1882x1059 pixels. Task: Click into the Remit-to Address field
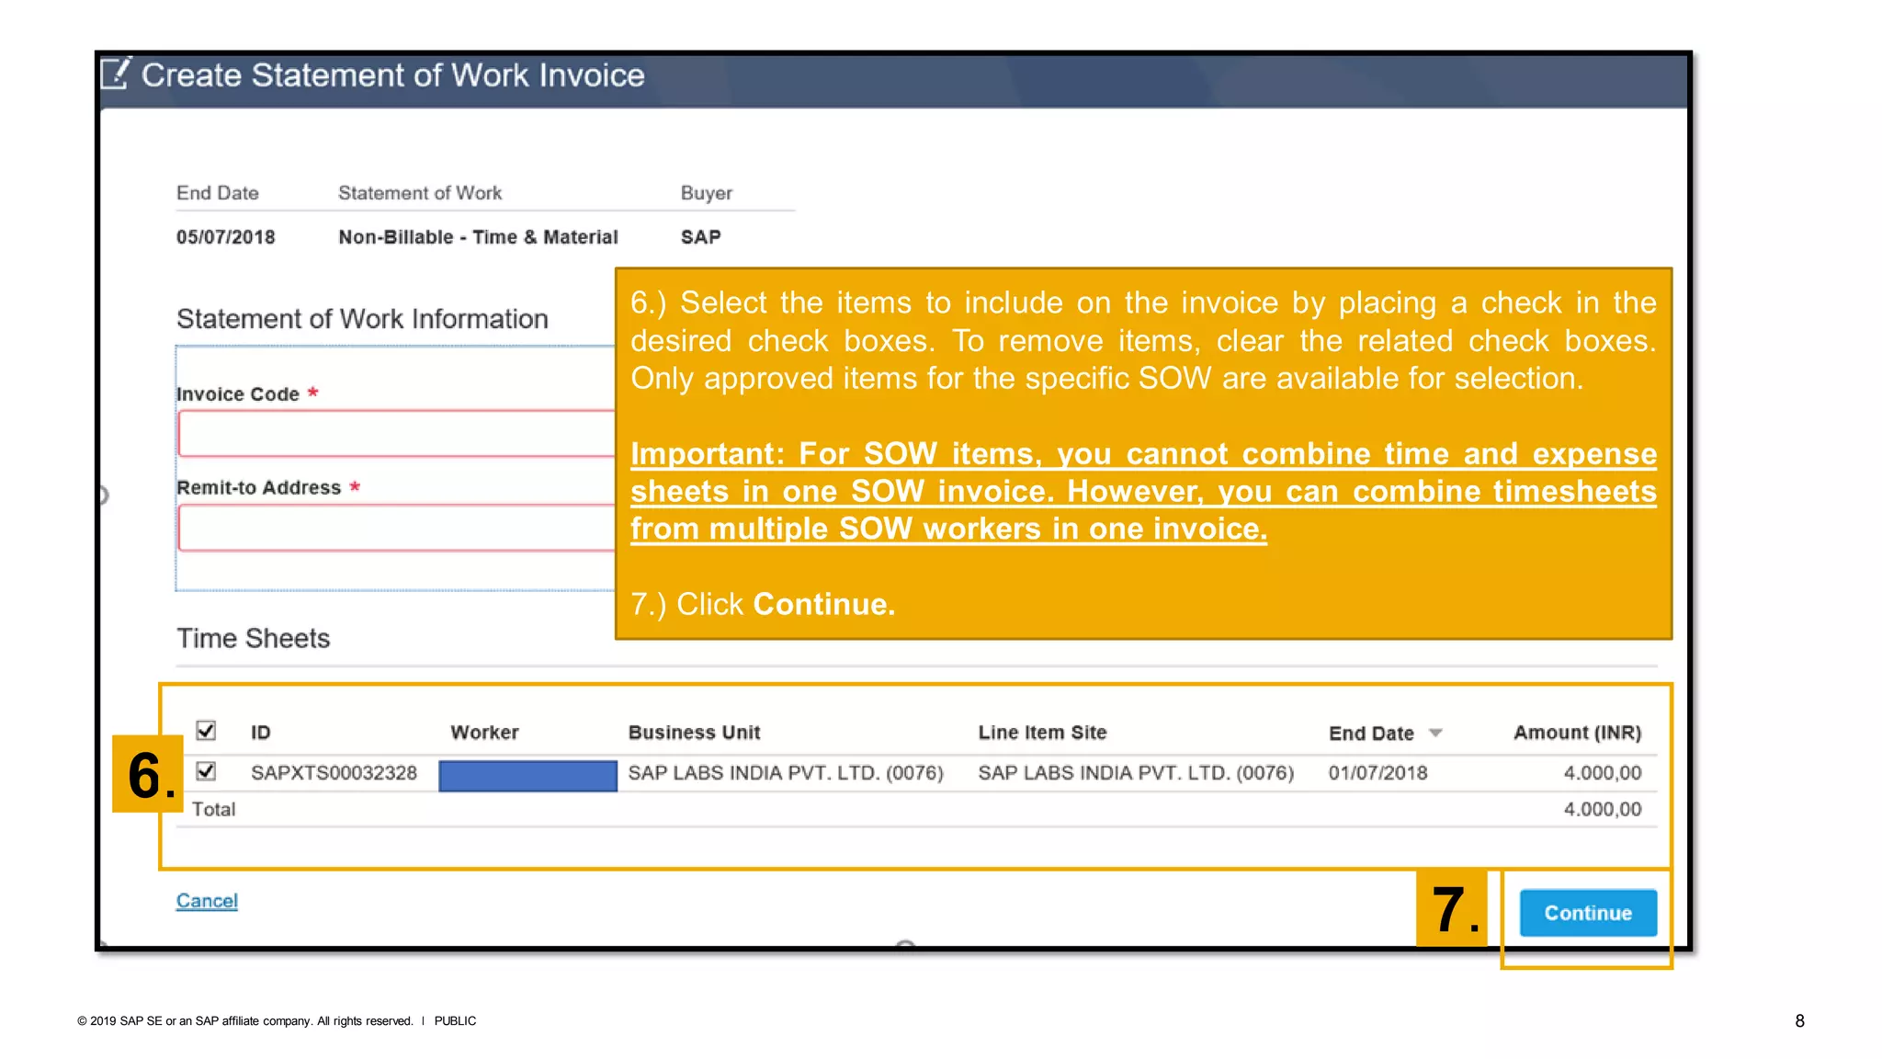pos(395,529)
